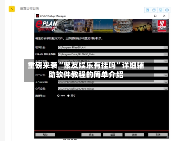Viewport: 179px width, 141px height.
Task: Click the 测量单位 label
Action: click(x=40, y=96)
